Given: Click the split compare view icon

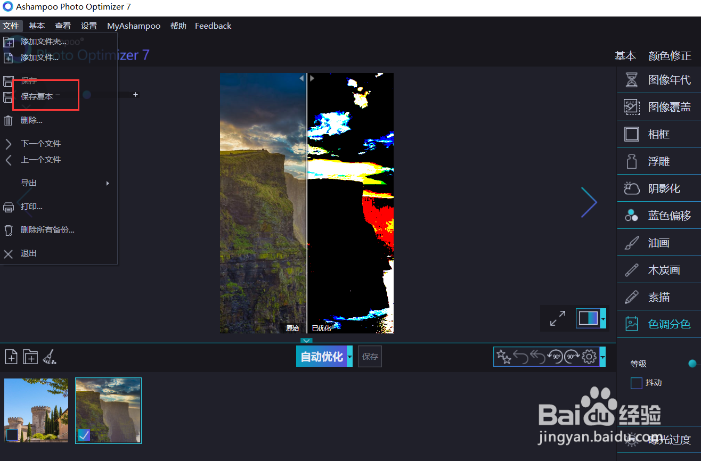Looking at the screenshot, I should (x=589, y=318).
